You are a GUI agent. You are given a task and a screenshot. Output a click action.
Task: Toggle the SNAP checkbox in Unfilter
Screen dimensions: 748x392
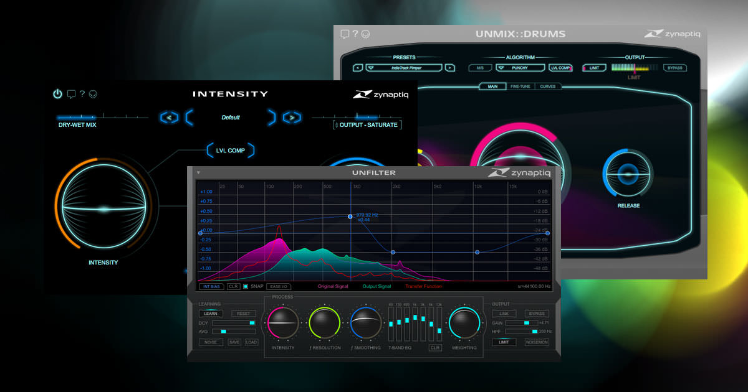[245, 286]
